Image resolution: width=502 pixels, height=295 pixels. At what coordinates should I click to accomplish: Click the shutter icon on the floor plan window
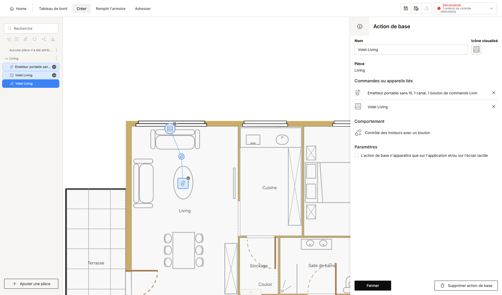170,129
